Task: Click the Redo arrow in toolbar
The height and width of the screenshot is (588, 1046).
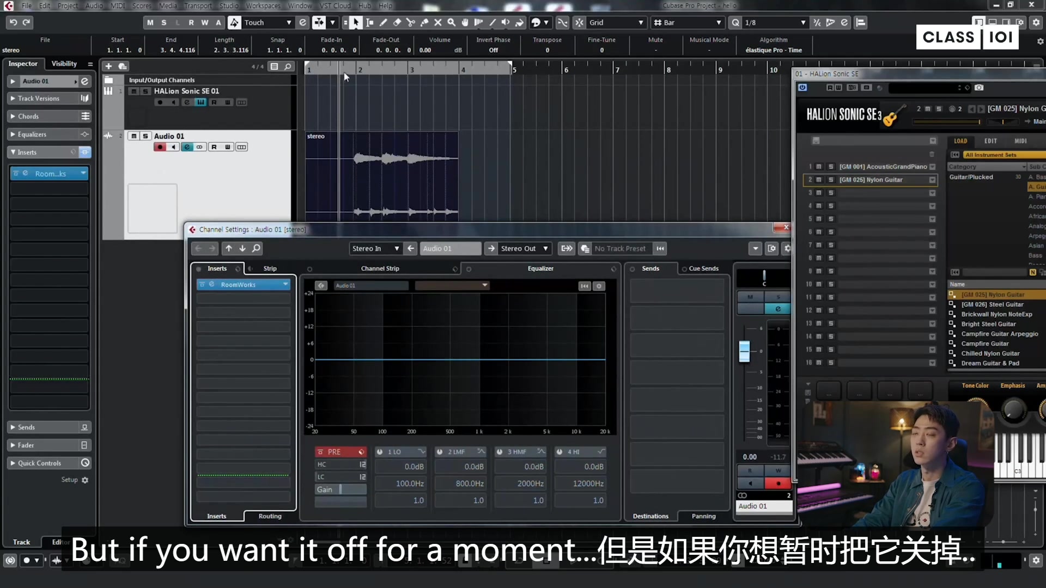Action: (x=26, y=22)
